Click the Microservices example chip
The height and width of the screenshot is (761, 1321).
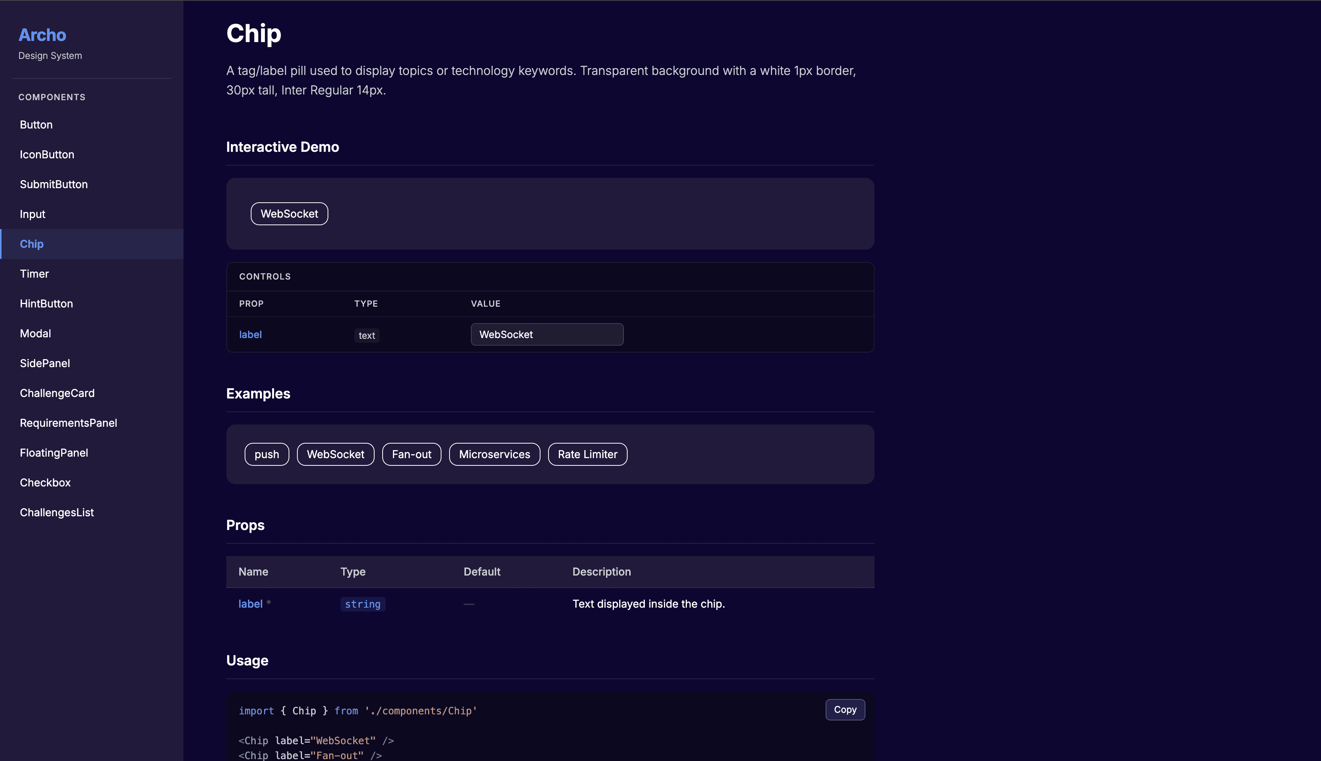click(x=494, y=454)
